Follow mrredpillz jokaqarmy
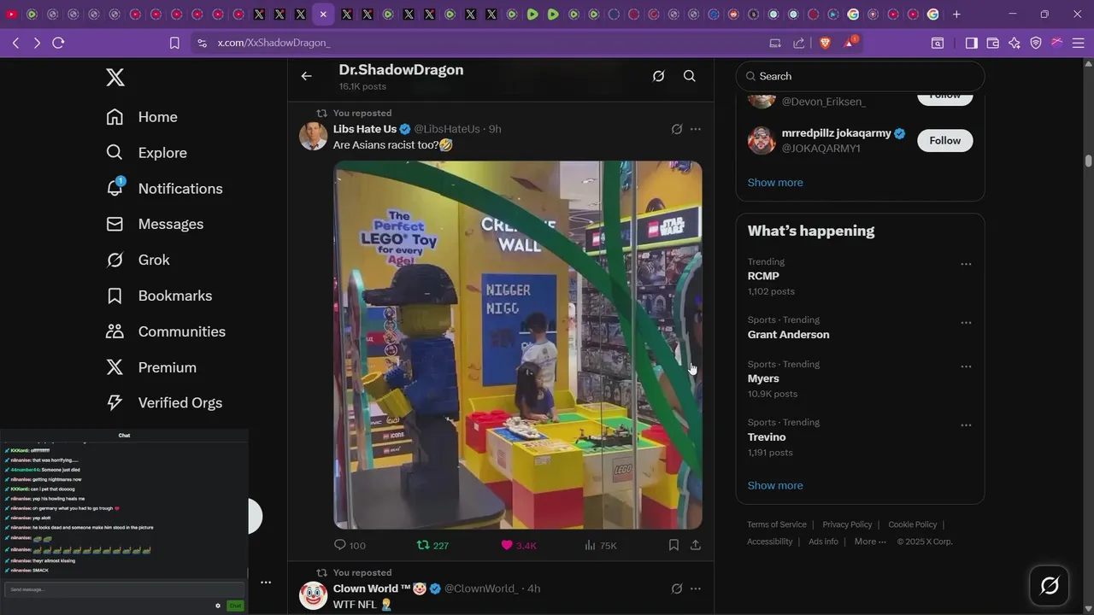 [945, 140]
